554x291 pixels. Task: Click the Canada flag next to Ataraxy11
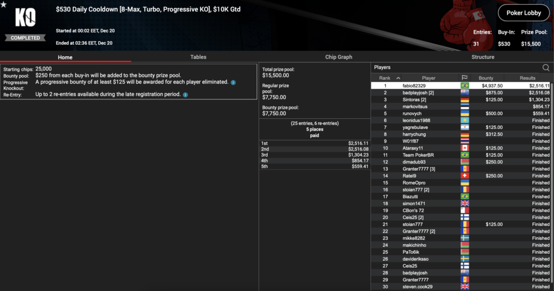tap(464, 148)
